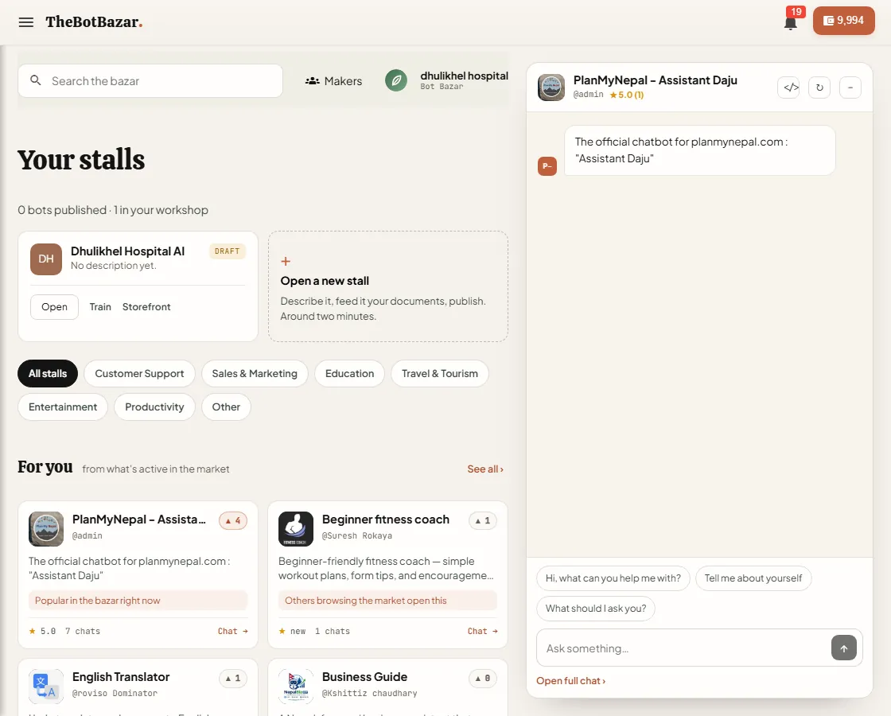Select 'Hi, what can you help me with?' suggestion
The height and width of the screenshot is (716, 891).
coord(613,578)
